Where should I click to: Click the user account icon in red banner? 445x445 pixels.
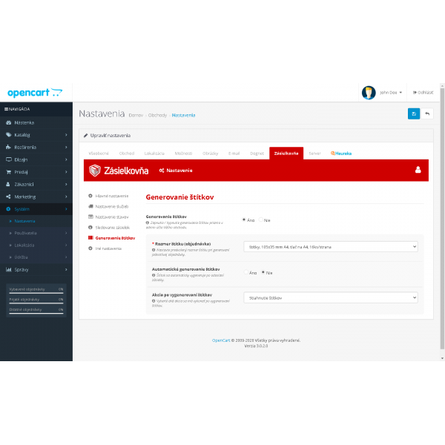[418, 170]
